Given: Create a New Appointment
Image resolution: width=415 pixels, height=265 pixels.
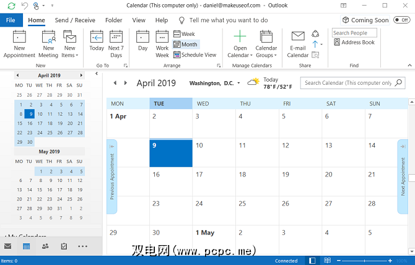Looking at the screenshot, I should click(x=19, y=44).
